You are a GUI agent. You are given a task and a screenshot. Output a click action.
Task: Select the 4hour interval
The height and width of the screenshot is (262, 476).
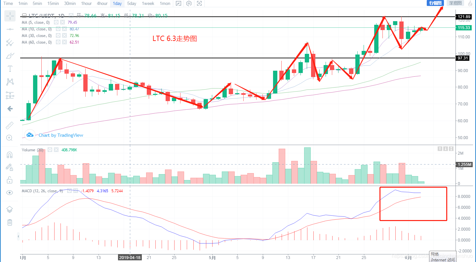click(102, 3)
